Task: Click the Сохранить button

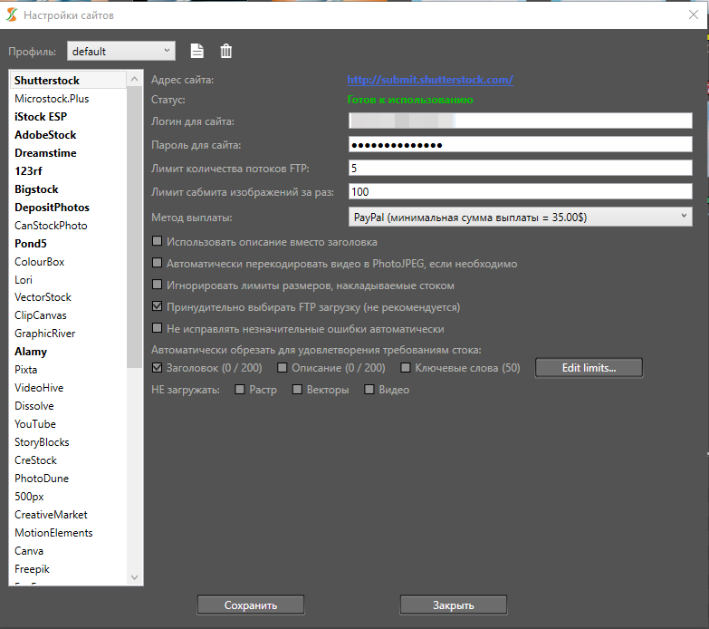Action: [251, 605]
